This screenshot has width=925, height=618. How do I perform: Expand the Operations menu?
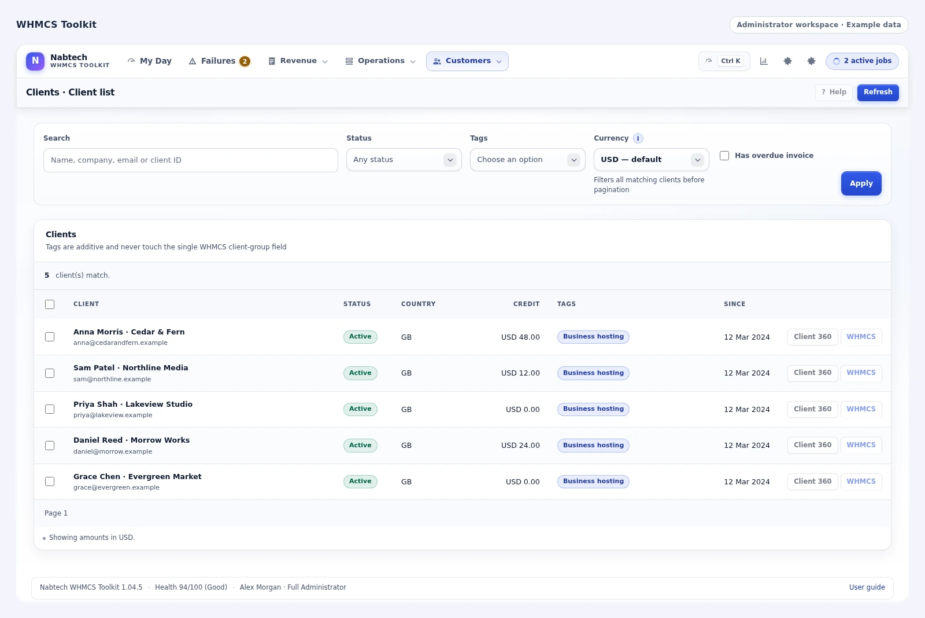pyautogui.click(x=380, y=61)
